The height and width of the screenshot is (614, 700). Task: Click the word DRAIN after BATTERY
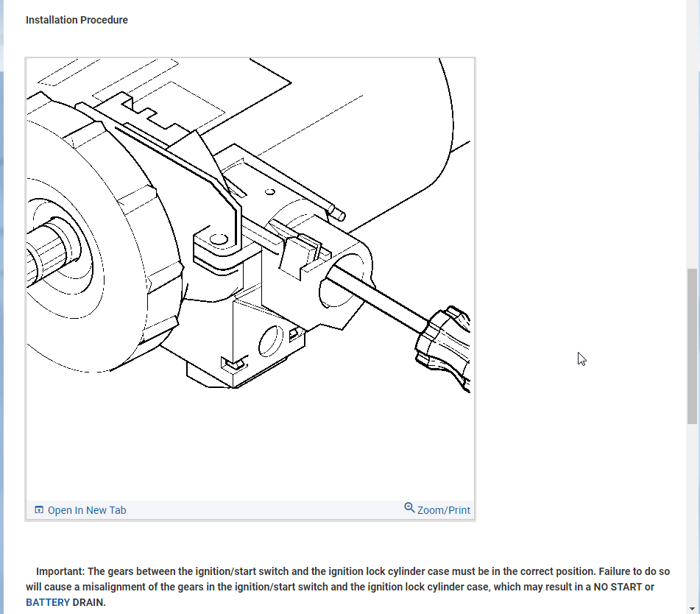click(89, 602)
